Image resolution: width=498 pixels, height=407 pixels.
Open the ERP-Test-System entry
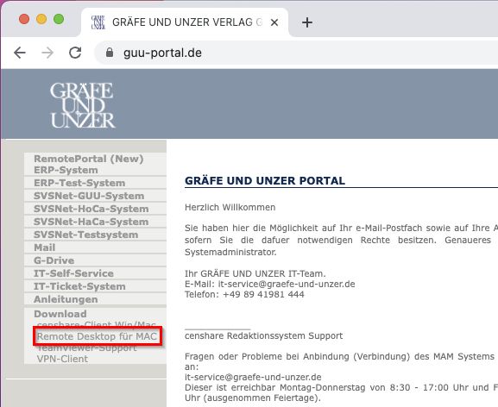pos(79,183)
